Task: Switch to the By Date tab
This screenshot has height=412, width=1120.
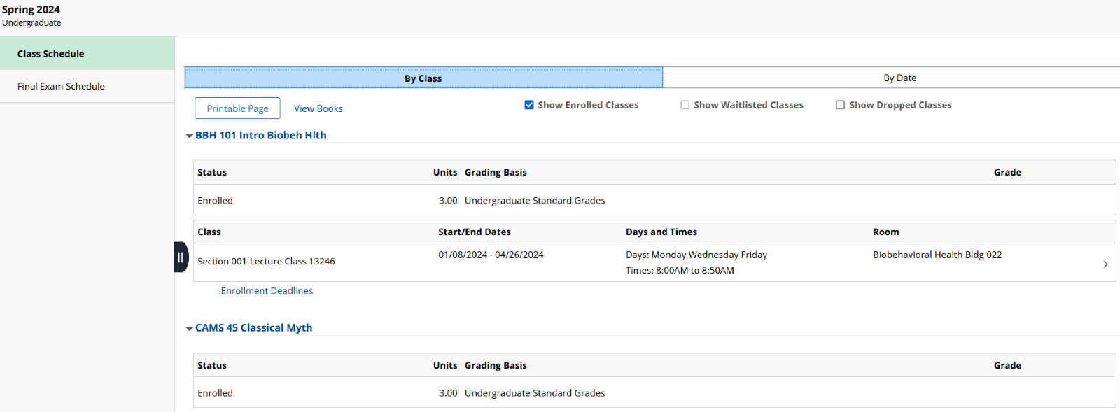Action: [899, 78]
